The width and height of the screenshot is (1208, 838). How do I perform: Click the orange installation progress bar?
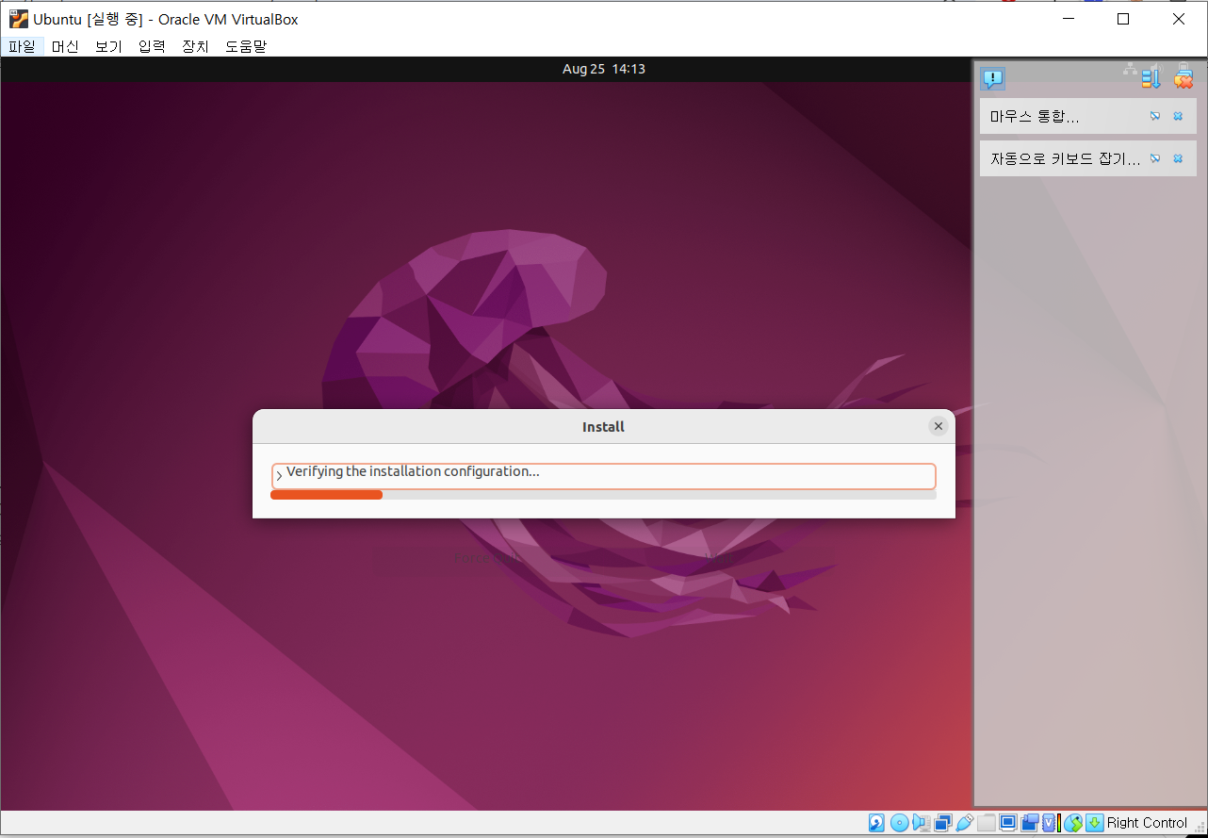click(603, 495)
